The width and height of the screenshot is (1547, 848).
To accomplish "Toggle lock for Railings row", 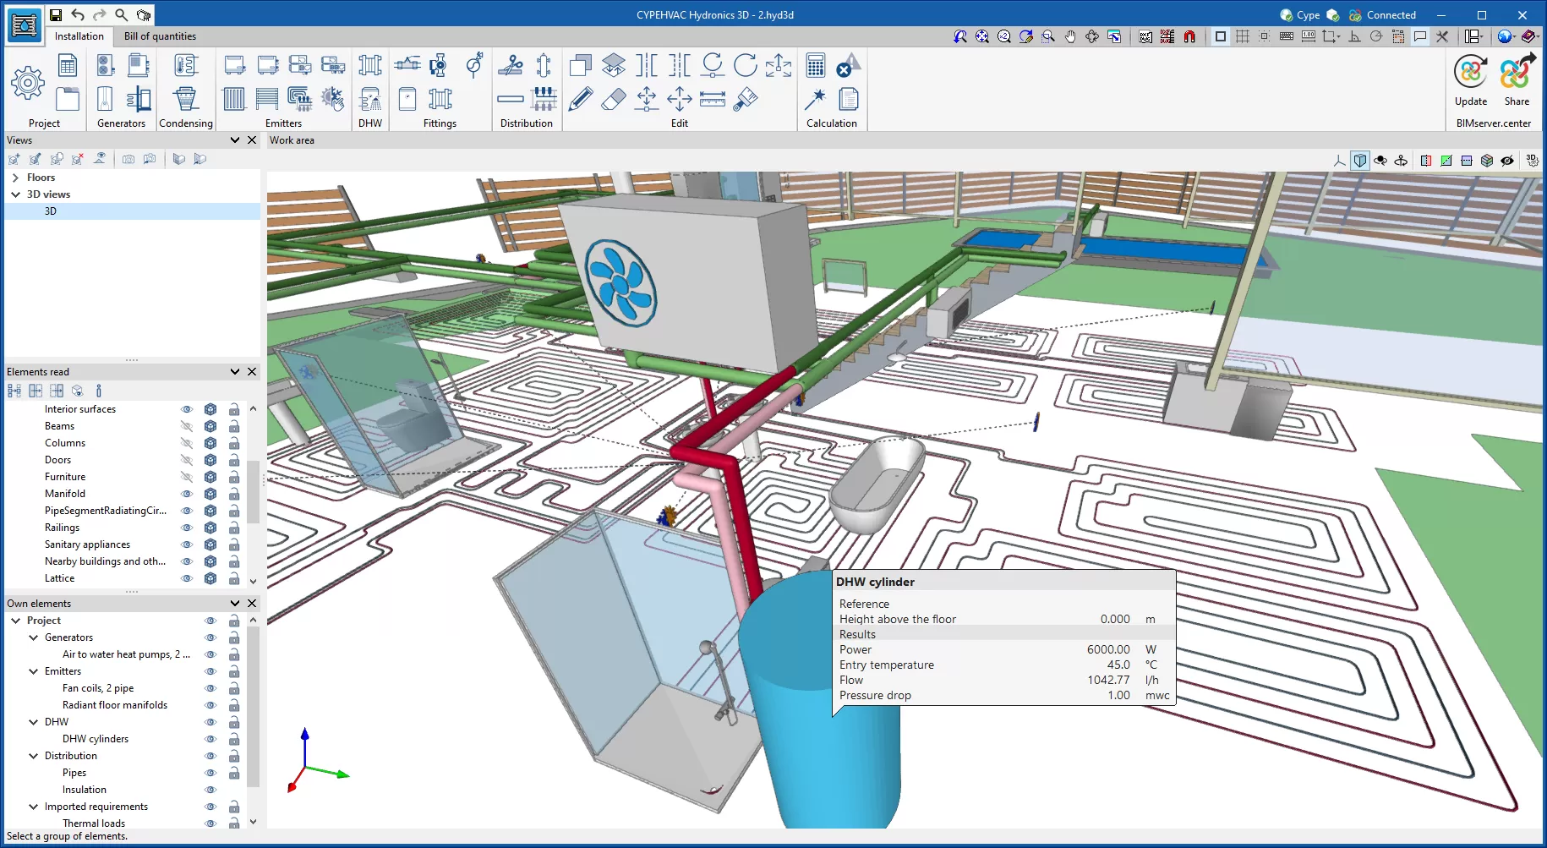I will [234, 528].
